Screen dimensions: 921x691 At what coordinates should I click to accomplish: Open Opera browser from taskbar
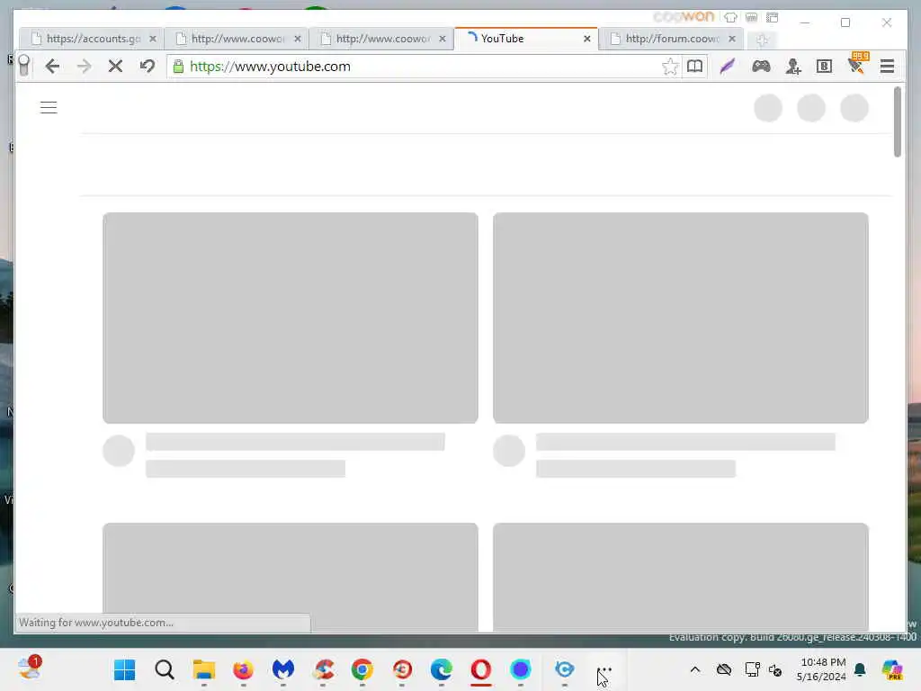[x=481, y=669]
